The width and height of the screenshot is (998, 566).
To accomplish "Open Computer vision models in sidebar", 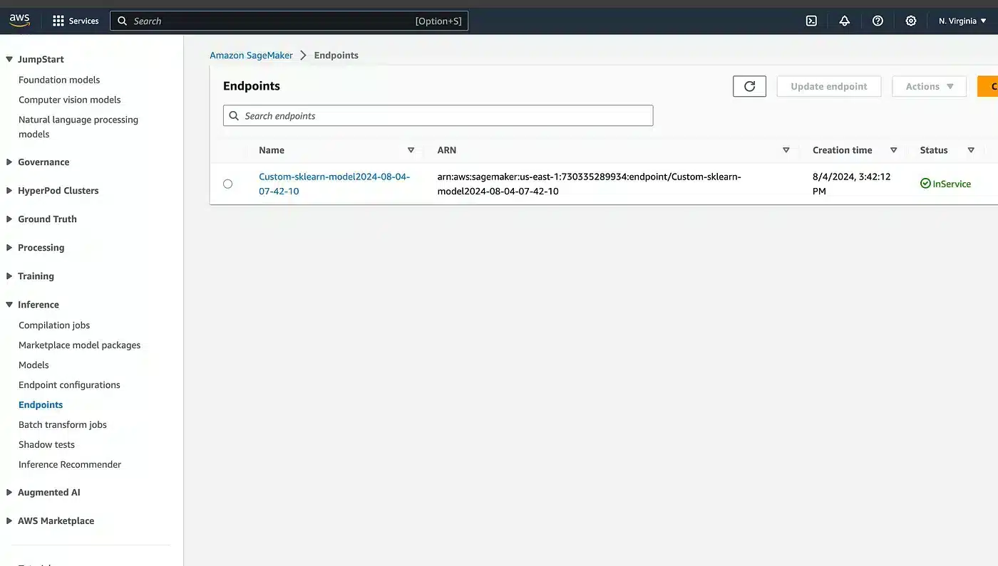I will 70,100.
